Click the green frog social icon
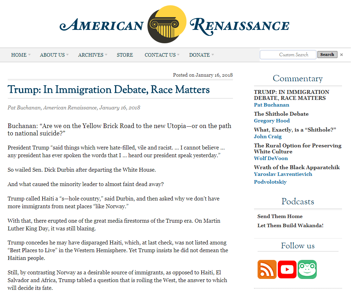Viewport: 354px width, 293px height. point(307,269)
